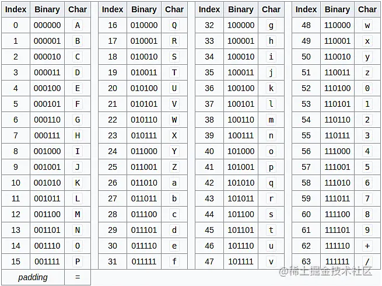Select the Char cell with lowercase k
The width and height of the screenshot is (382, 286).
click(x=271, y=88)
